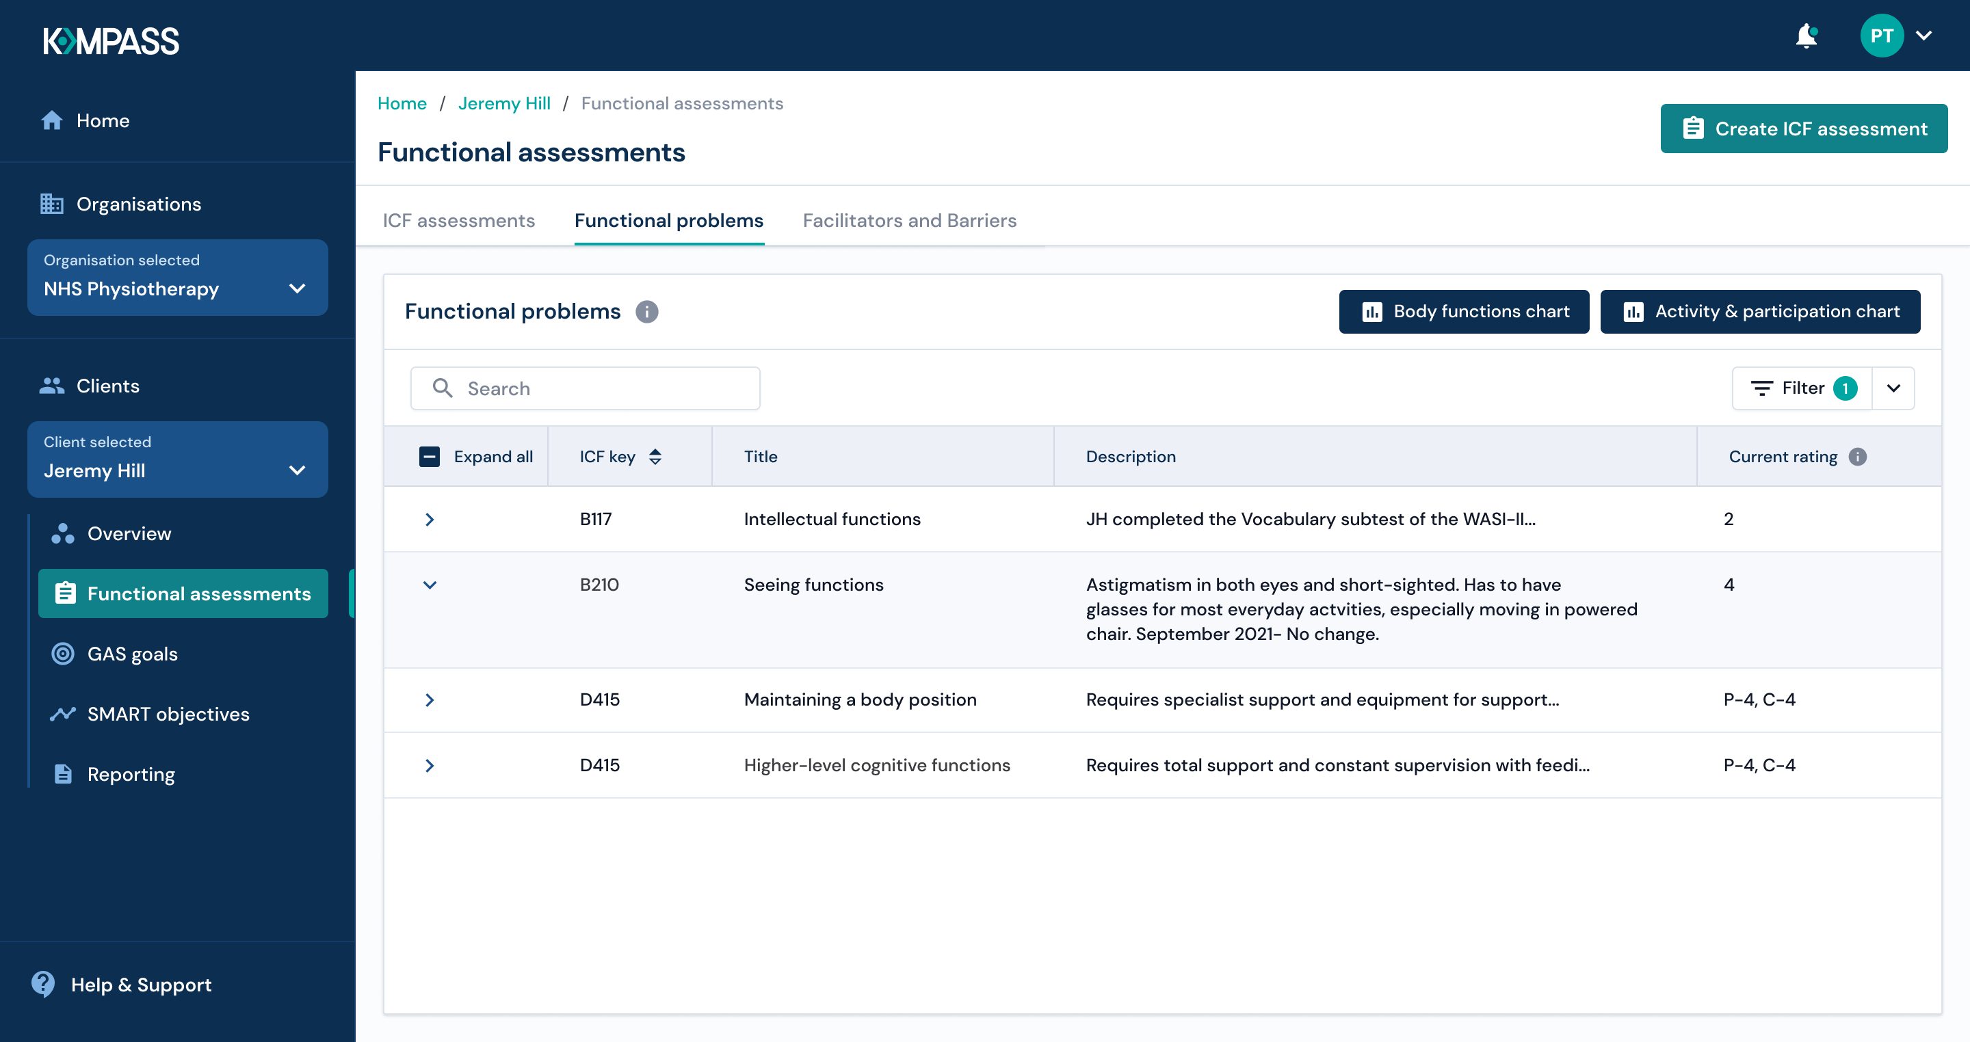1970x1042 pixels.
Task: Click the WASI-II description text
Action: pyautogui.click(x=1311, y=519)
